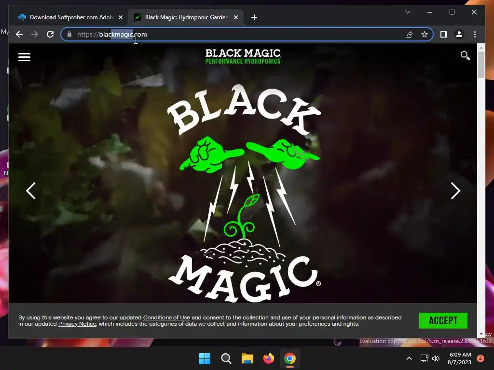Screen dimensions: 494x370
Task: Open the clock showing 6:09 AM
Action: point(459,358)
